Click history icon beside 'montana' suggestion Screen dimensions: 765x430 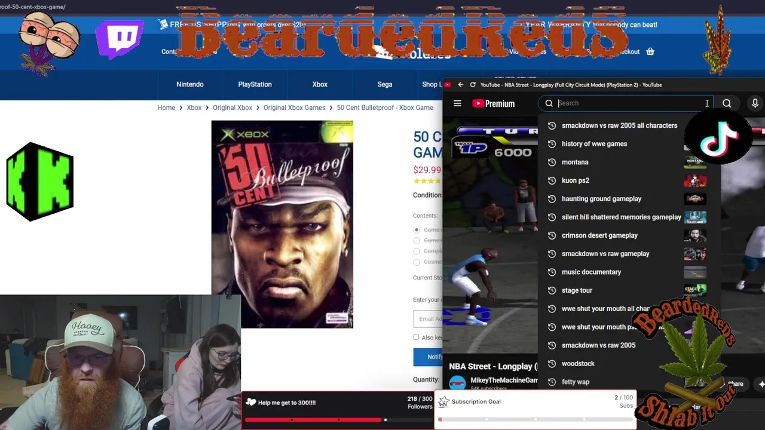[x=552, y=162]
